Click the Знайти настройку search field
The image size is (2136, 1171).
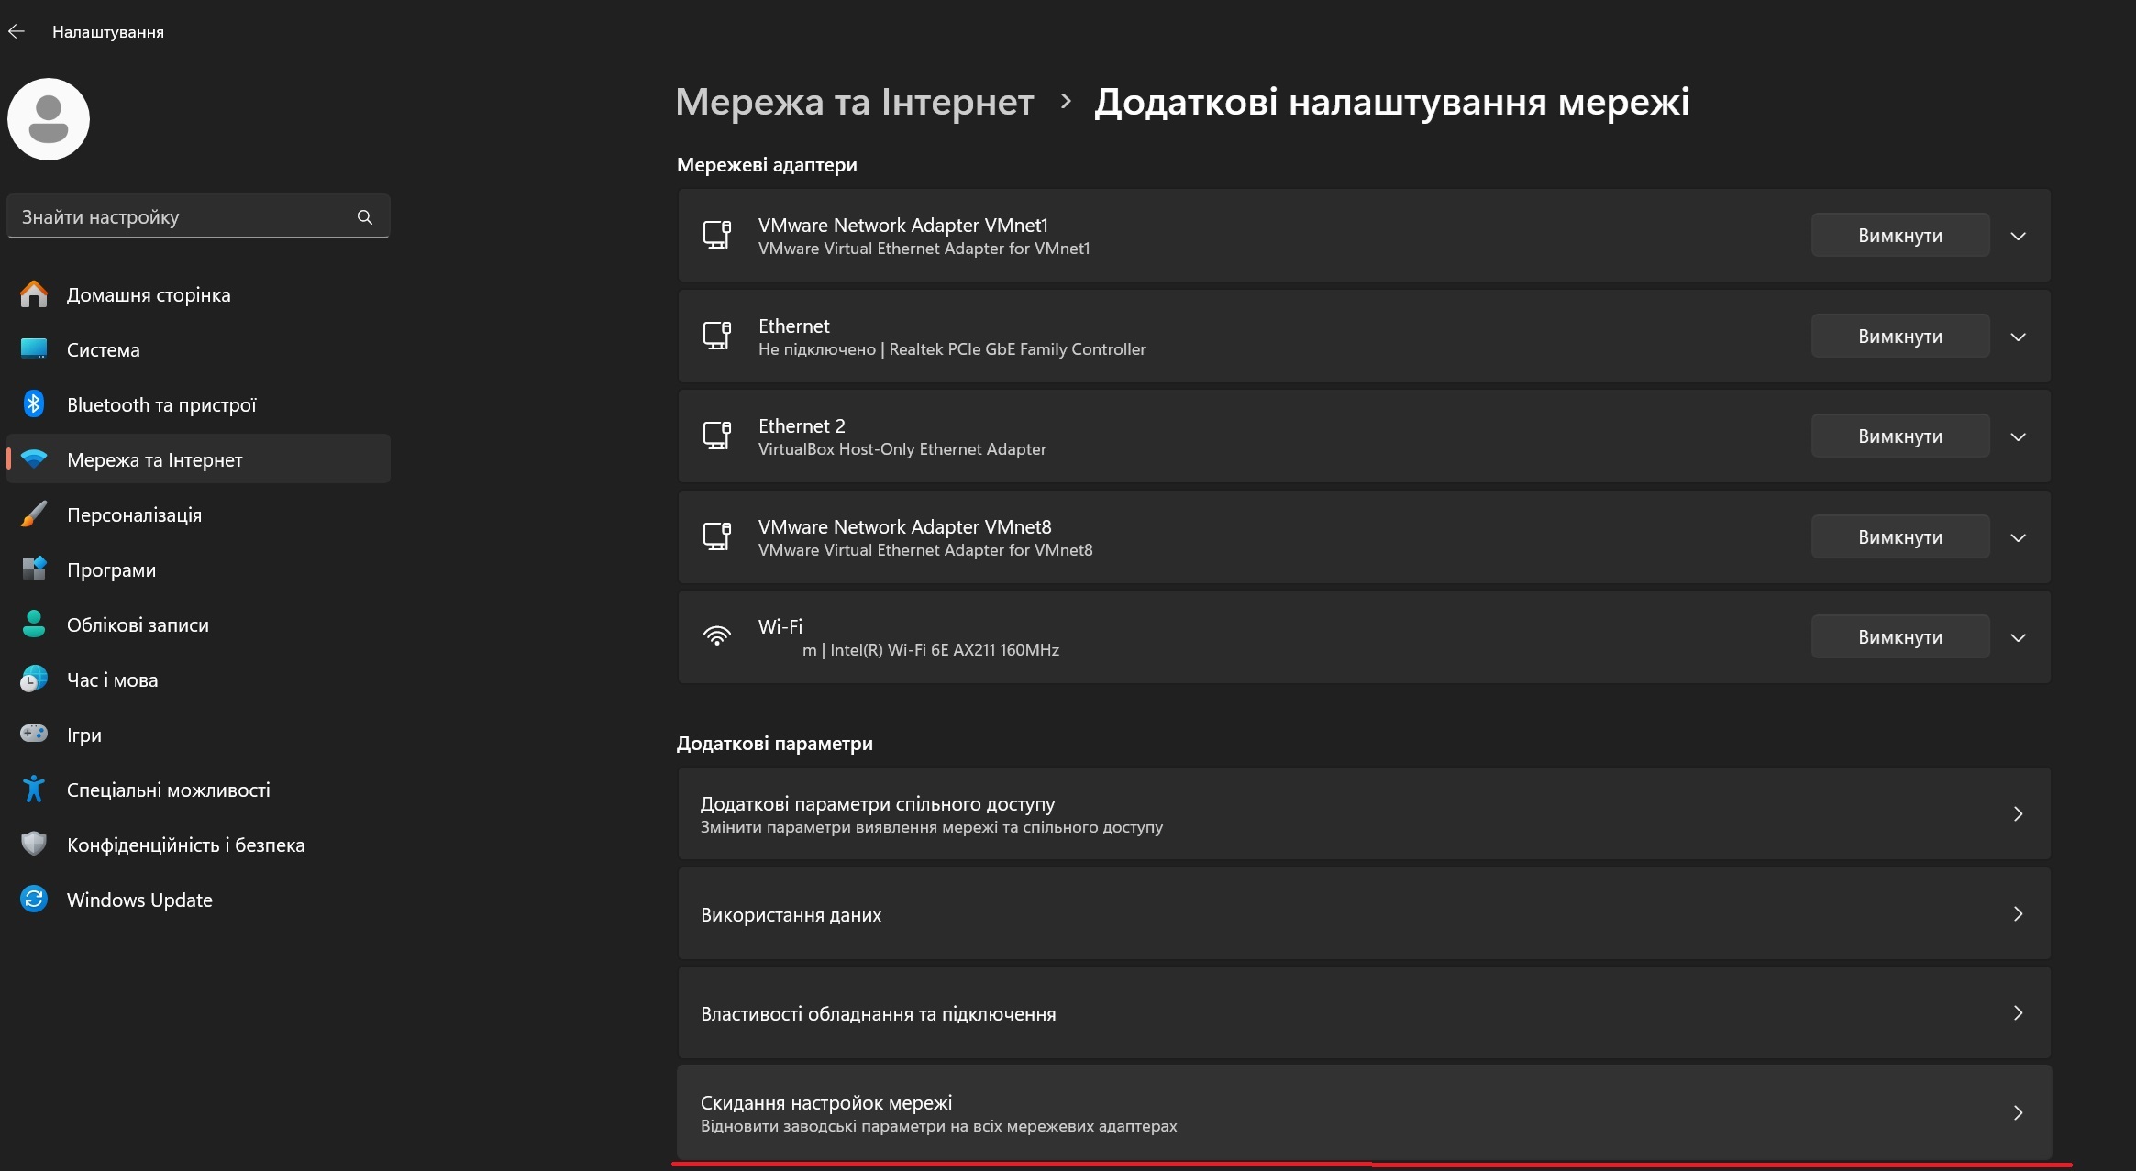183,217
